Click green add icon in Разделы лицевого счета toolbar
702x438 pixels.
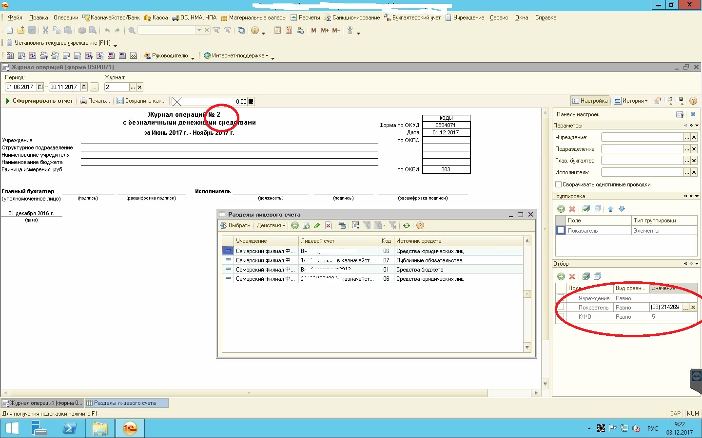click(x=295, y=225)
